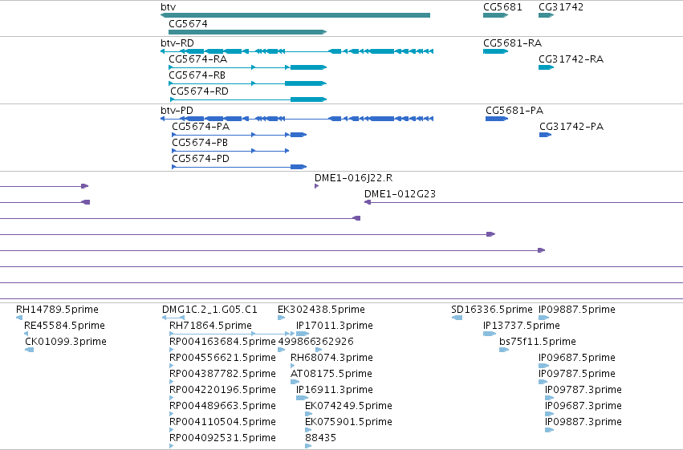
Task: Select the DME1-016J22.R clone marker
Action: click(x=317, y=186)
